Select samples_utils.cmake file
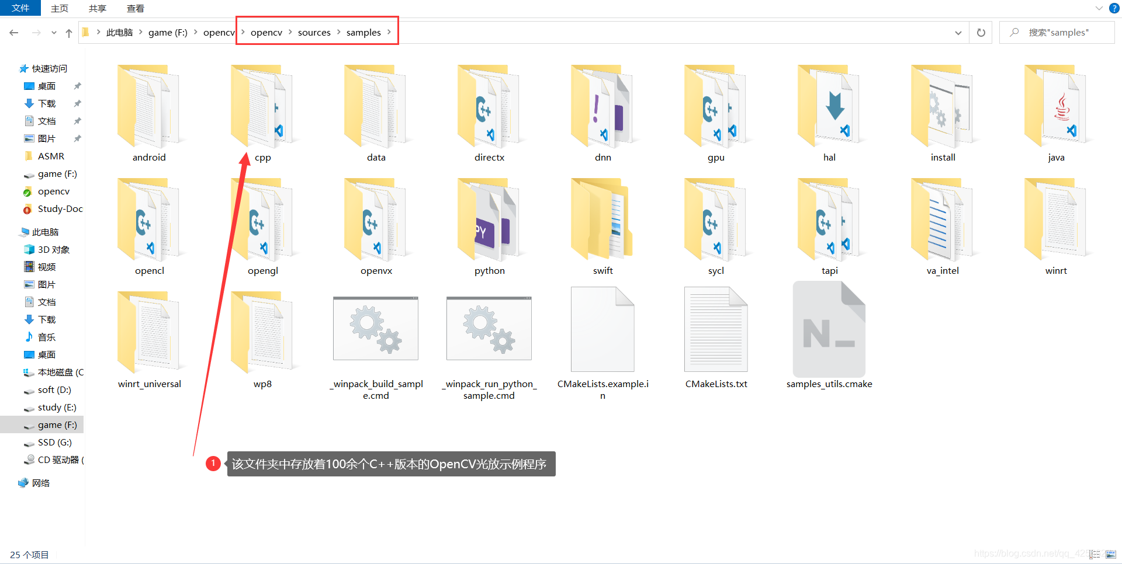The image size is (1122, 564). (x=829, y=336)
